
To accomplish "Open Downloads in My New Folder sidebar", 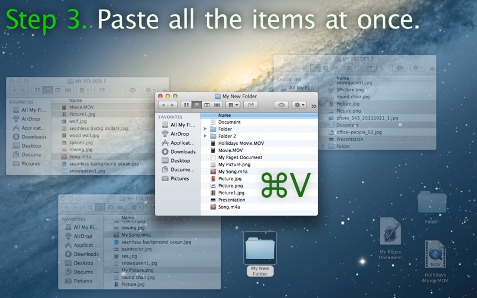I will 178,151.
